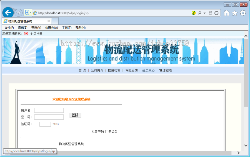This screenshot has width=250, height=157.
Task: Click the 注册会员 register link
Action: (x=111, y=132)
